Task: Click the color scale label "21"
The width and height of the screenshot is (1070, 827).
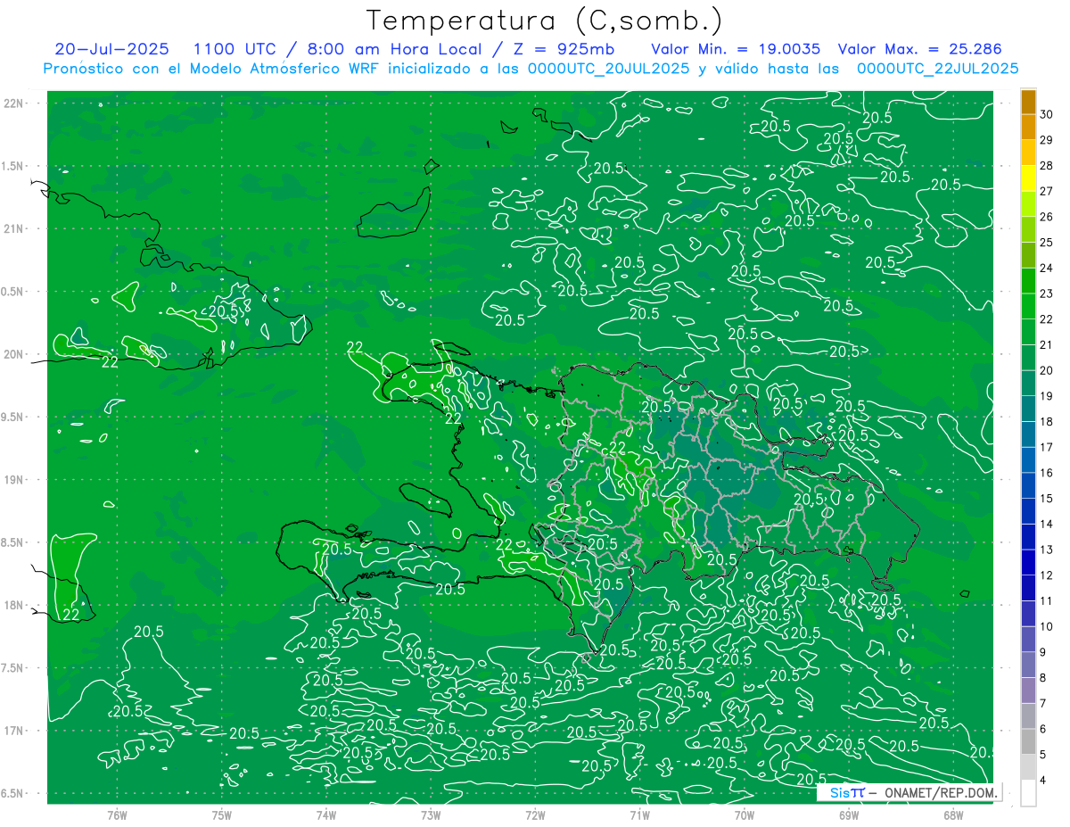Action: pyautogui.click(x=1047, y=345)
